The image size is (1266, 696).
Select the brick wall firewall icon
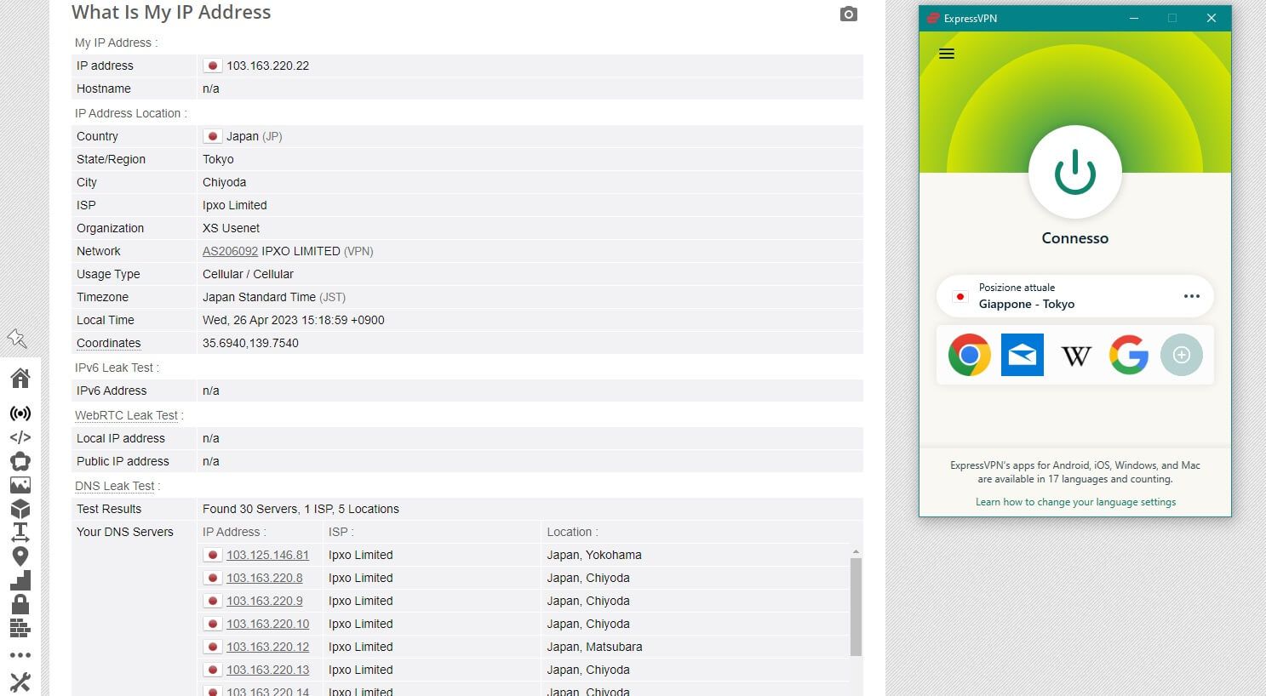tap(20, 628)
